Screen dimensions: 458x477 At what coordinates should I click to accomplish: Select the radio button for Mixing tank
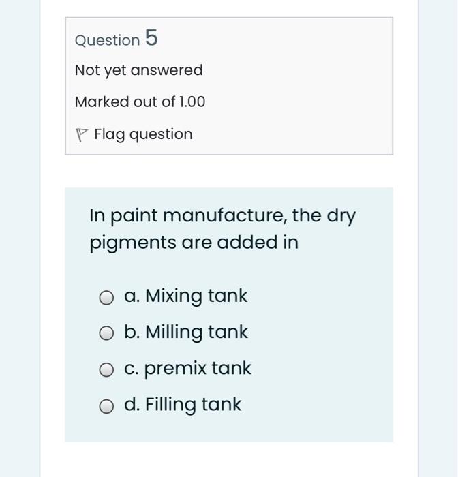[106, 297]
